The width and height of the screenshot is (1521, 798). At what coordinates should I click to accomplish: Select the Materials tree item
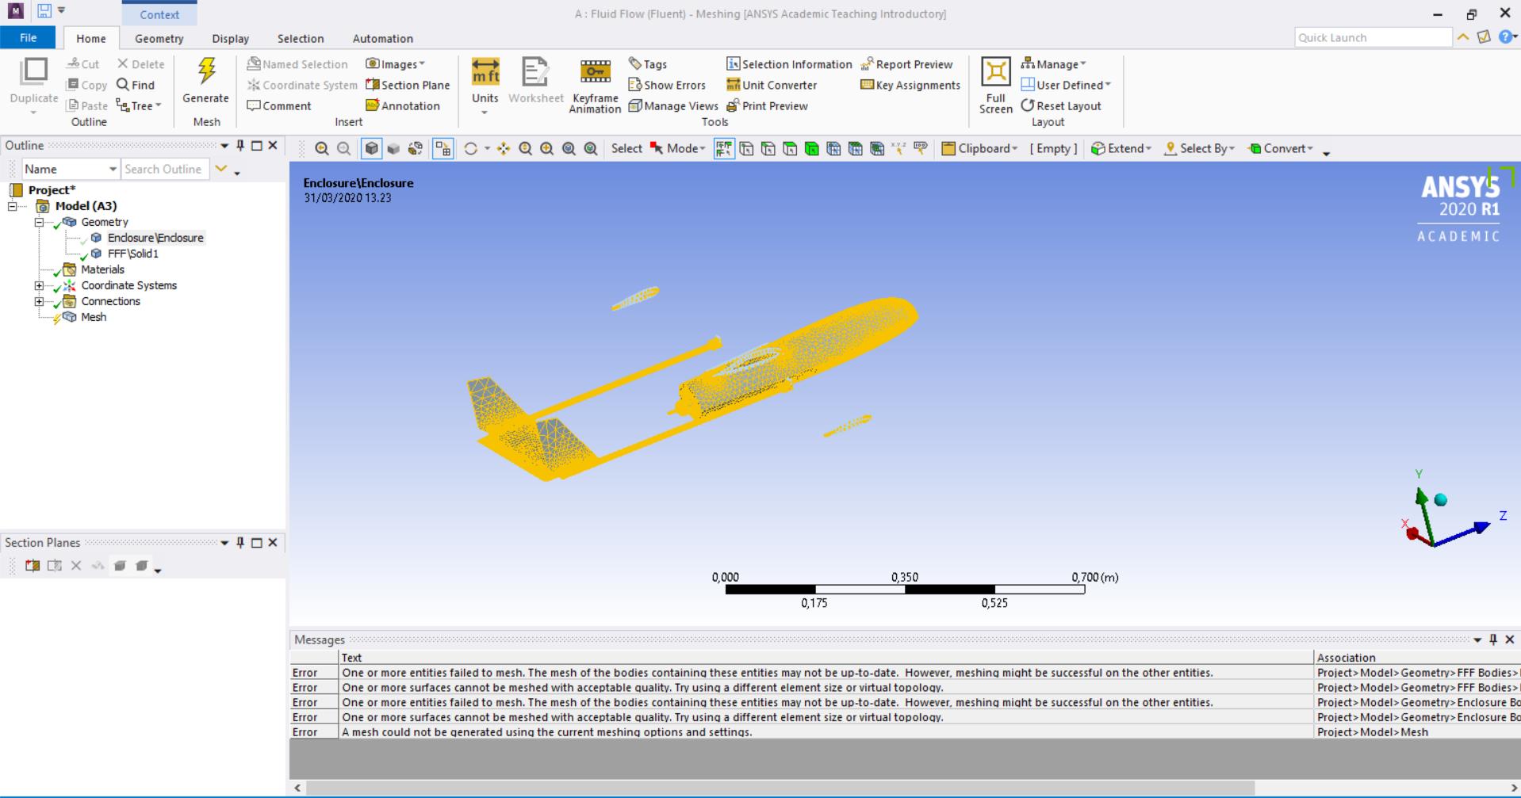tap(102, 269)
